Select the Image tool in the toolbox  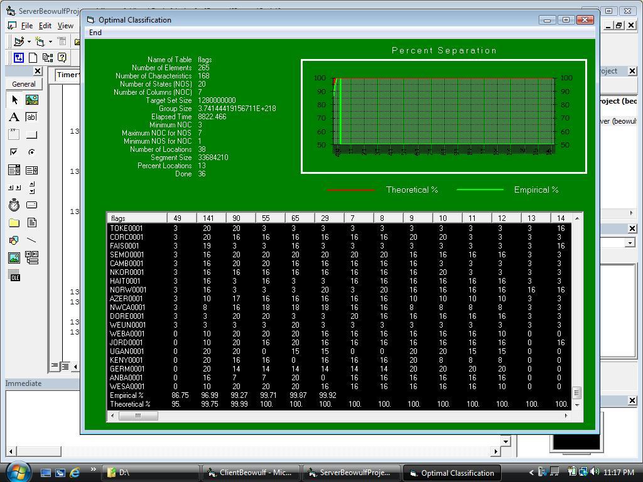click(14, 258)
